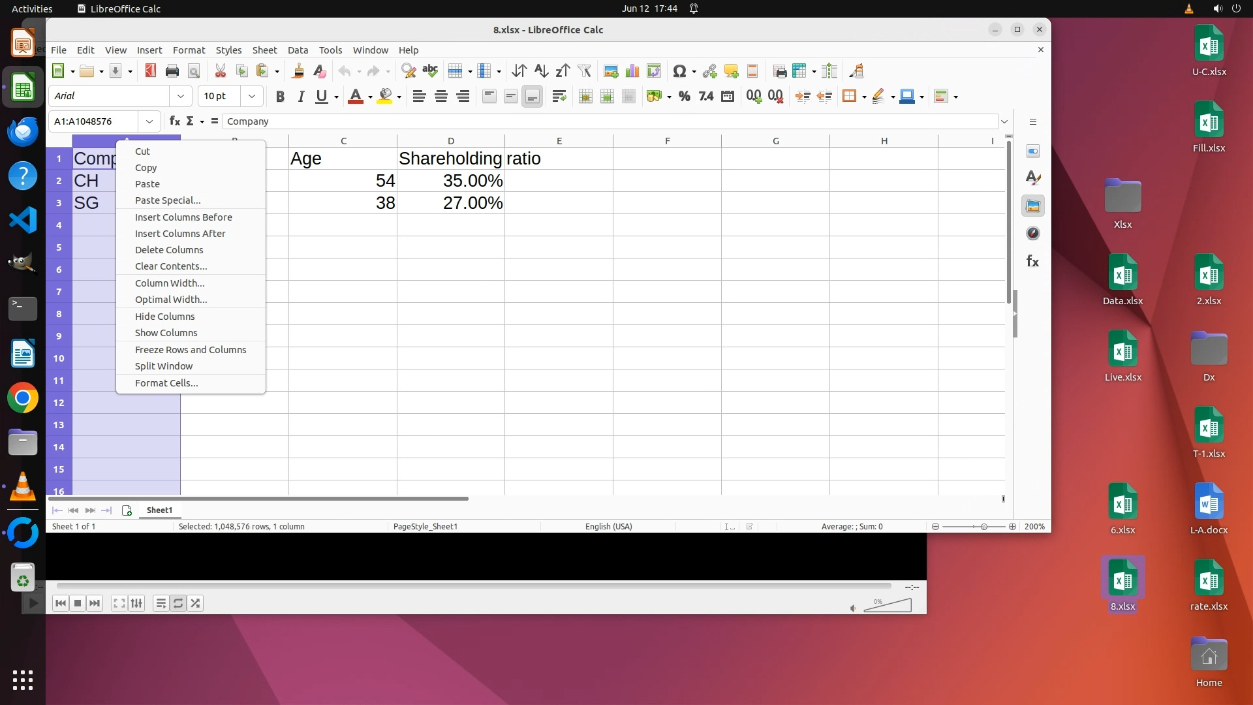Click Sort Ascending icon

click(x=541, y=71)
